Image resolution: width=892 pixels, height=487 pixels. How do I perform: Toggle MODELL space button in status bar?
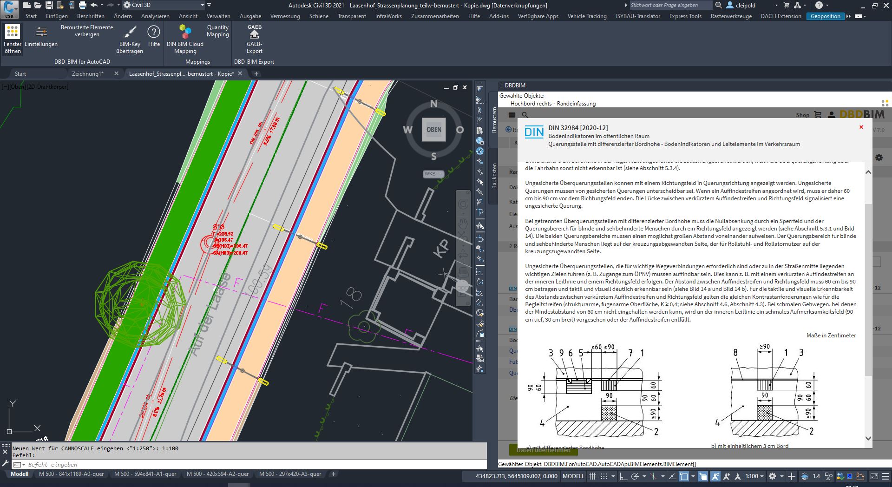click(573, 476)
